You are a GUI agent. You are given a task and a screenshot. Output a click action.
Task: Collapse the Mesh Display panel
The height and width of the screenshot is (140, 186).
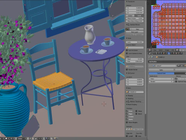pos(127,105)
